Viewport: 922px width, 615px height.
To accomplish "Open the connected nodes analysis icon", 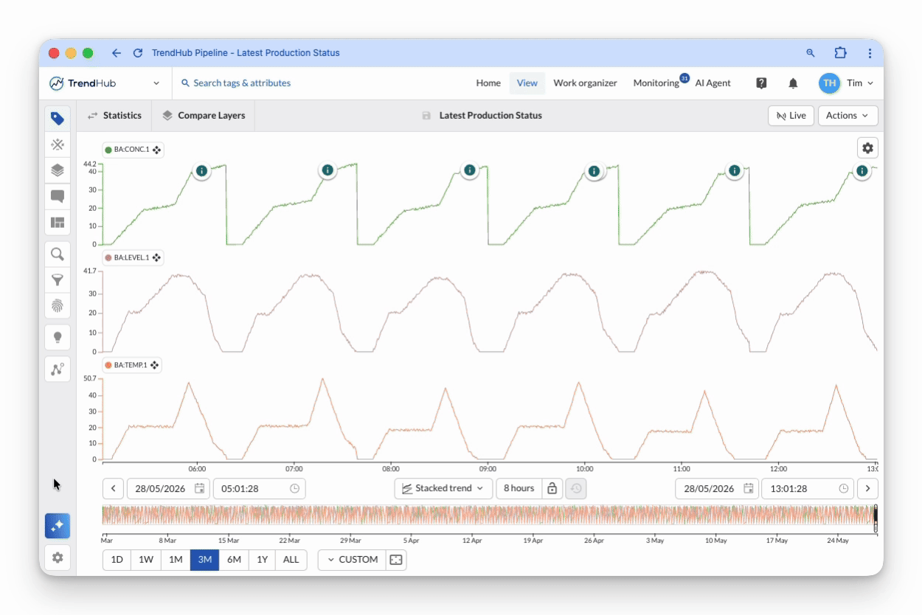I will point(58,369).
